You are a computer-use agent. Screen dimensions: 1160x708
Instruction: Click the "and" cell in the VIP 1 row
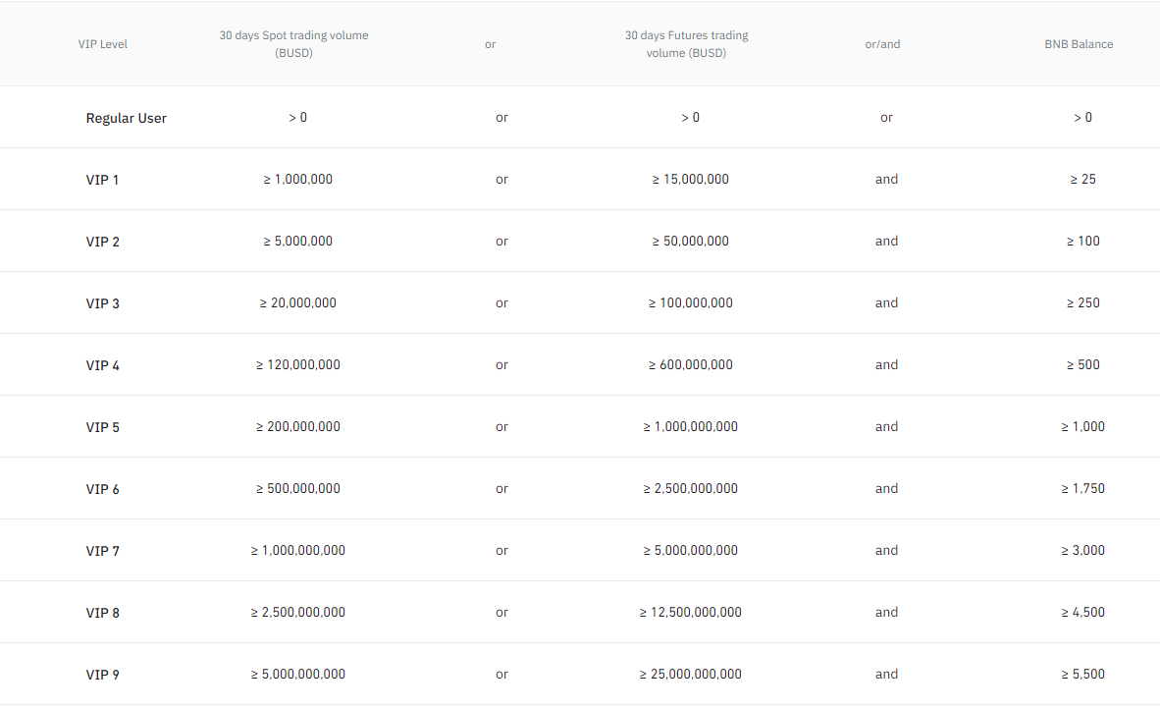coord(886,180)
